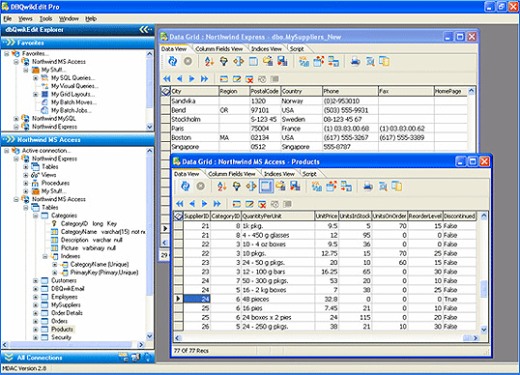Click filter funnel icon in Products grid
Image resolution: width=520 pixels, height=375 pixels.
237,187
